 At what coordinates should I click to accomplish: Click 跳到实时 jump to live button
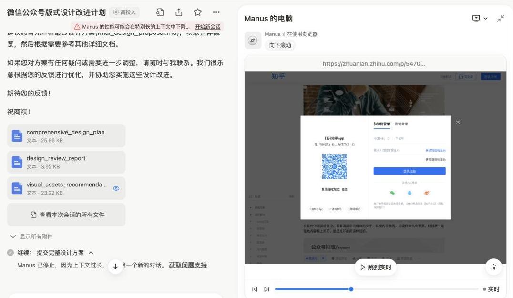[376, 267]
